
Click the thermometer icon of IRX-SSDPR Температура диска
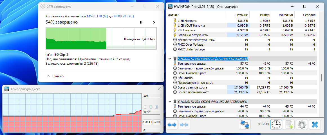(x=175, y=106)
